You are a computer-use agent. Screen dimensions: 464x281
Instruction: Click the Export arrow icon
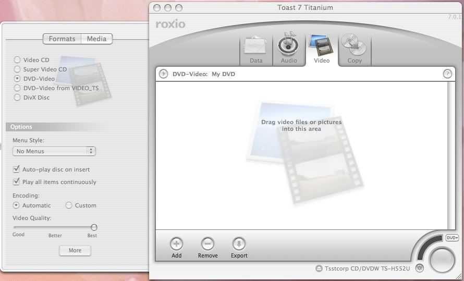pos(239,244)
